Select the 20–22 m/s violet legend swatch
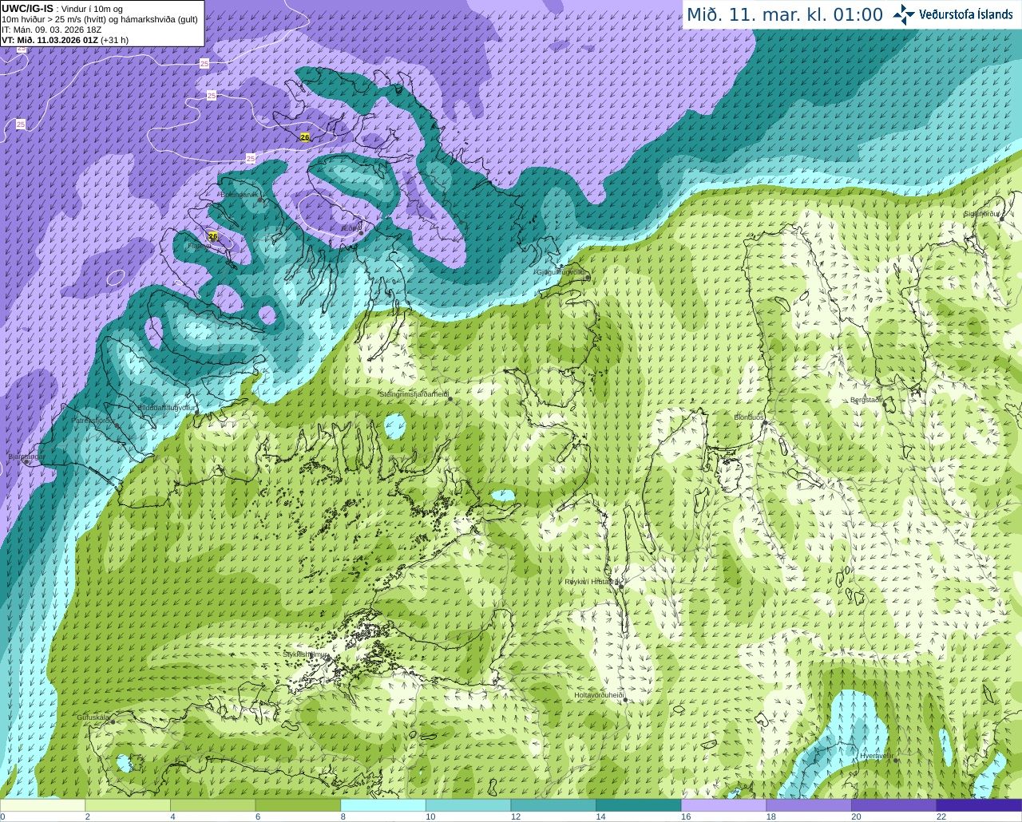Viewport: 1022px width, 822px height. point(894,805)
